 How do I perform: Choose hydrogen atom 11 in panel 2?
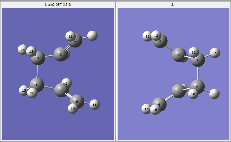click(x=214, y=94)
